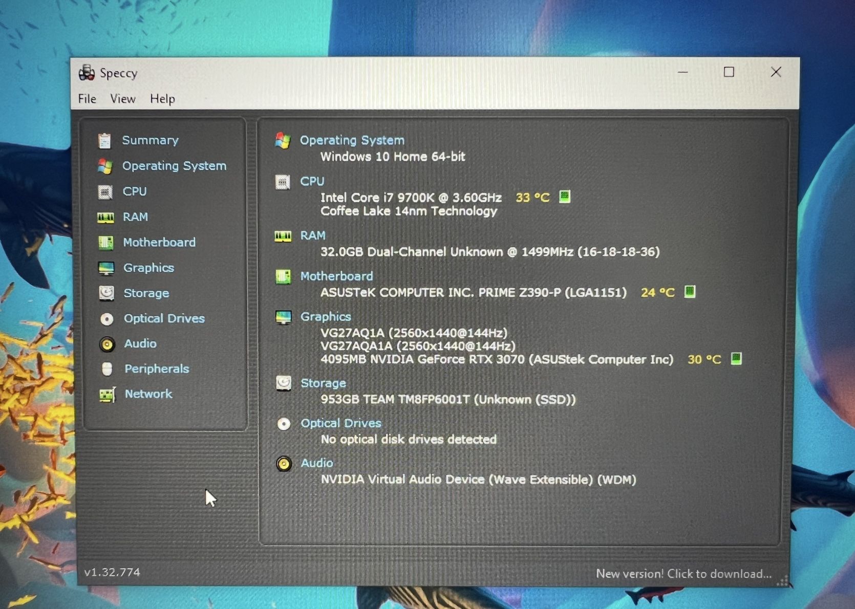Click the green CPU temperature indicator icon

[x=564, y=197]
